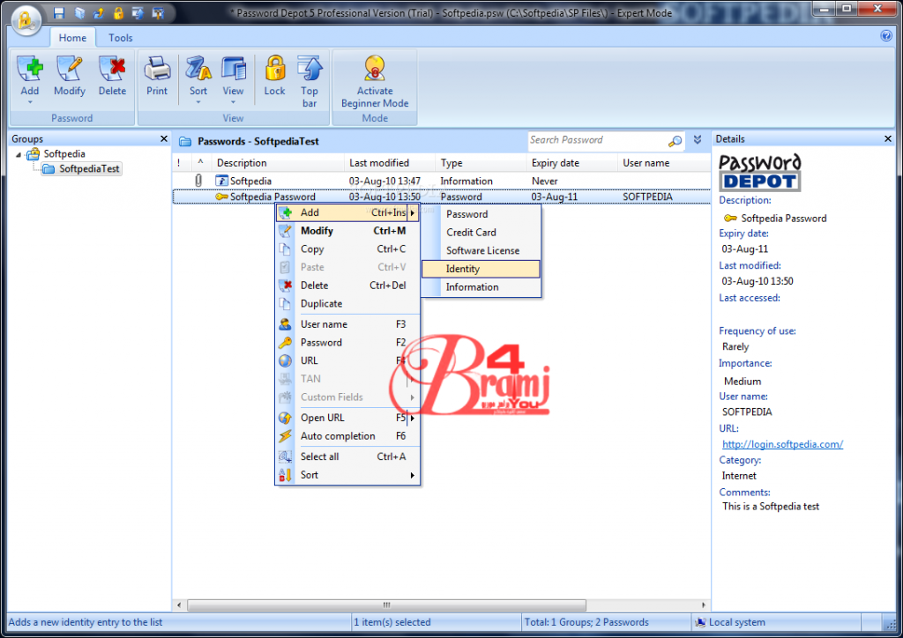
Task: Click the horizontal scrollbar thumb
Action: [386, 605]
